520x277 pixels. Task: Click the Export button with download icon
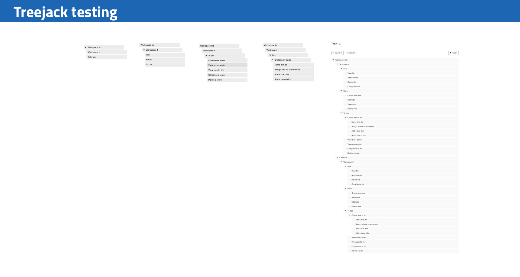click(453, 53)
